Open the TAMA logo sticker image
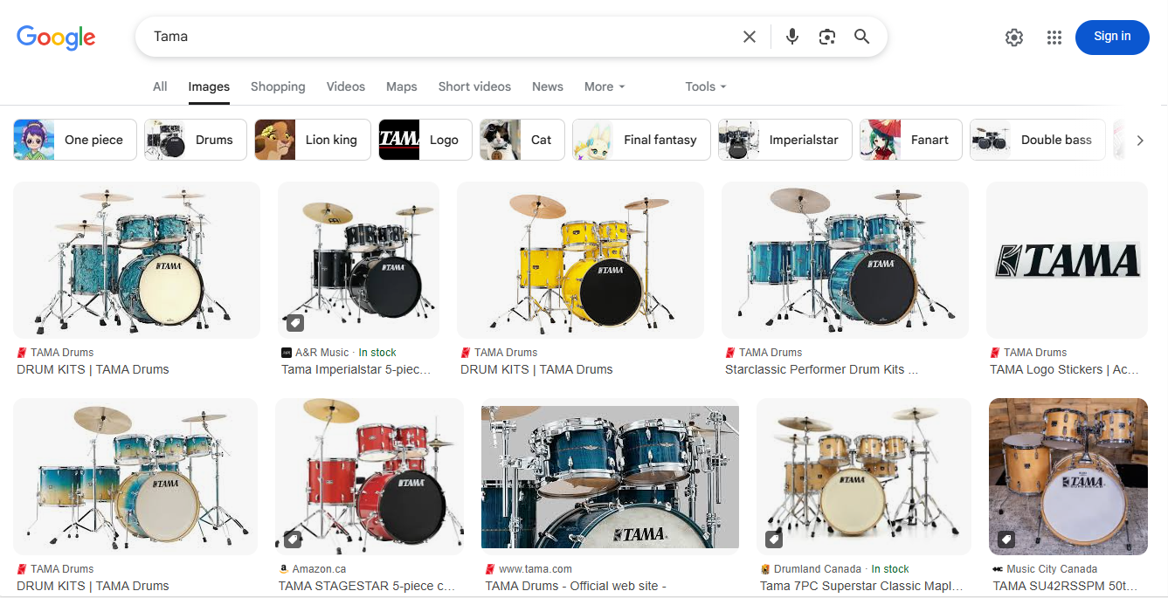The height and width of the screenshot is (598, 1168). 1067,260
